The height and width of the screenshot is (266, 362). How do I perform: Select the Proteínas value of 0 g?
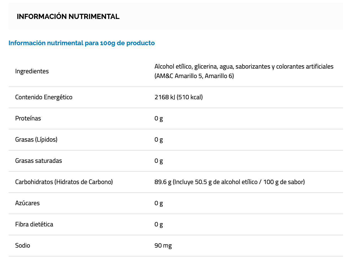pos(159,119)
